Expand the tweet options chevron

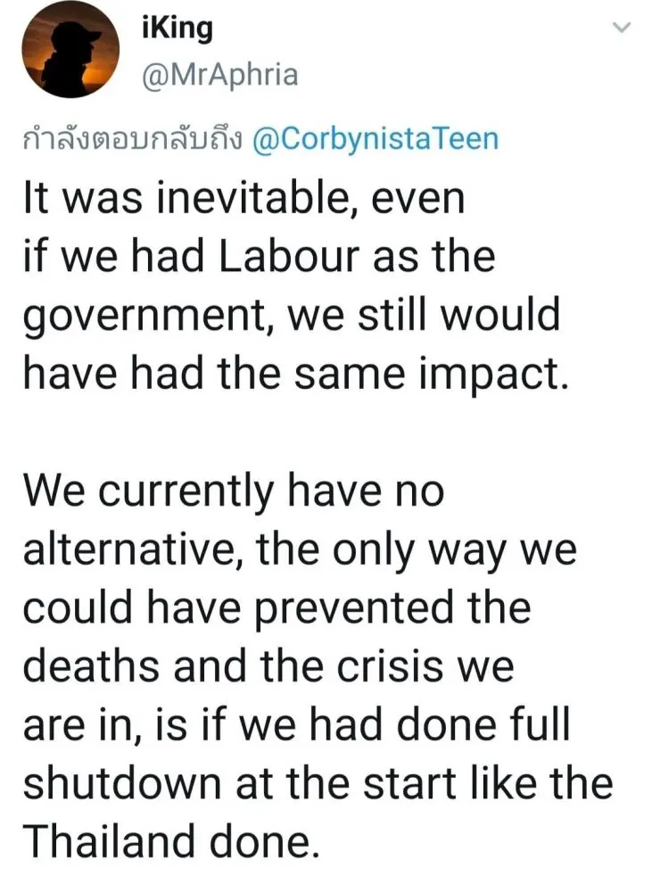coord(623,29)
